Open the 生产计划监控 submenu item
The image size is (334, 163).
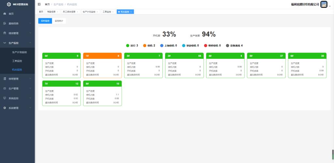point(19,52)
